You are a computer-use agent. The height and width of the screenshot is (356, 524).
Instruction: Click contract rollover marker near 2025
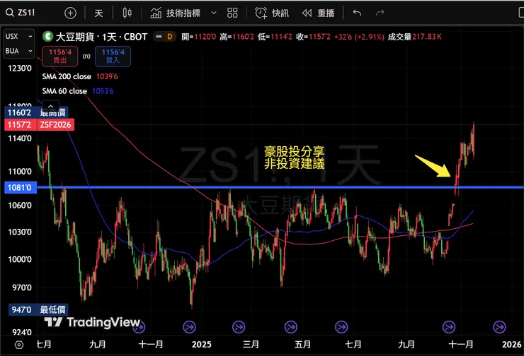click(189, 327)
